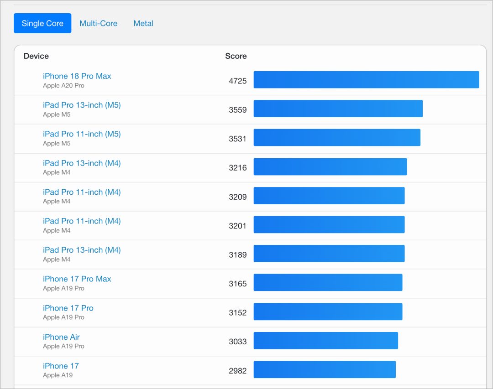
Task: Open the iPhone 18 Pro Max link
Action: (77, 76)
